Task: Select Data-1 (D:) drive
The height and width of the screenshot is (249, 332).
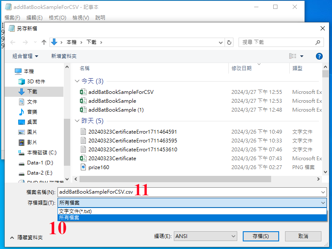Action: coord(36,163)
